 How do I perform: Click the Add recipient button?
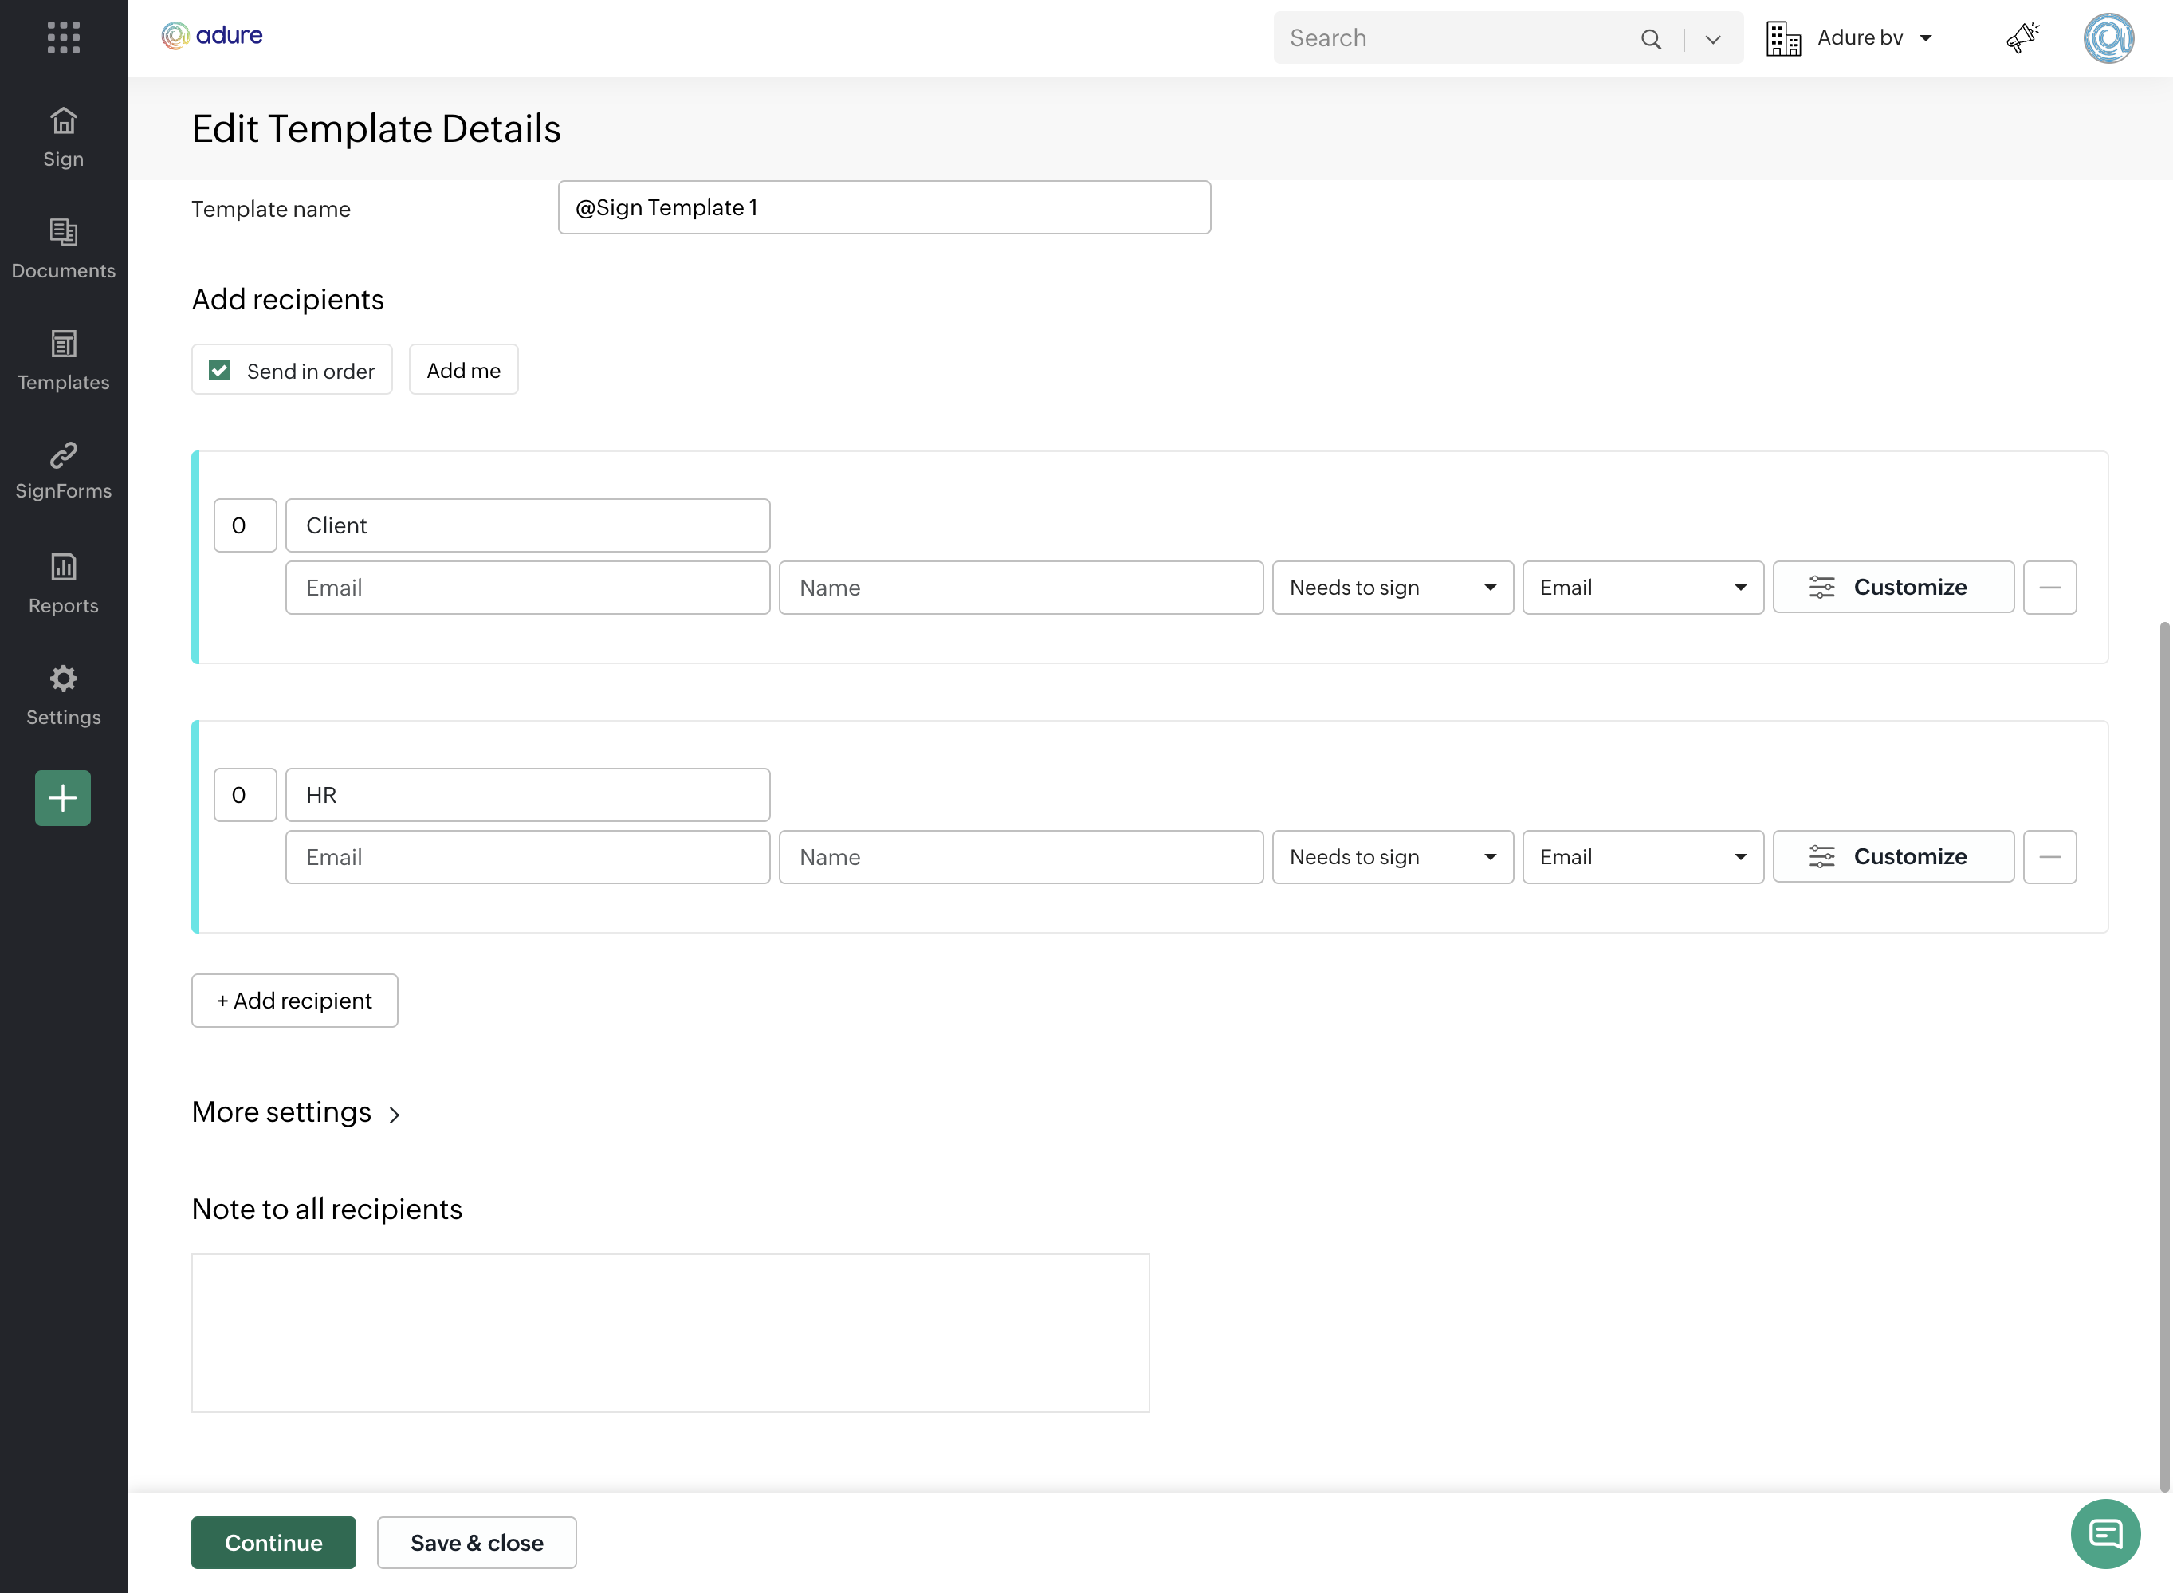tap(294, 1000)
